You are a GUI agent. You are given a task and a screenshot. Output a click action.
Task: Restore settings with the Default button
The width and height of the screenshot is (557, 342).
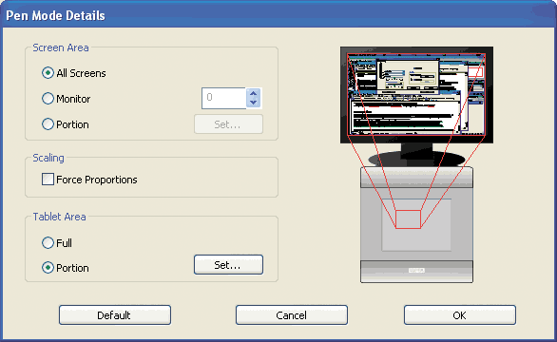115,315
